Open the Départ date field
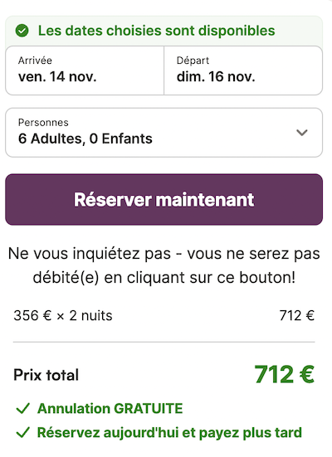The height and width of the screenshot is (457, 332). (243, 70)
